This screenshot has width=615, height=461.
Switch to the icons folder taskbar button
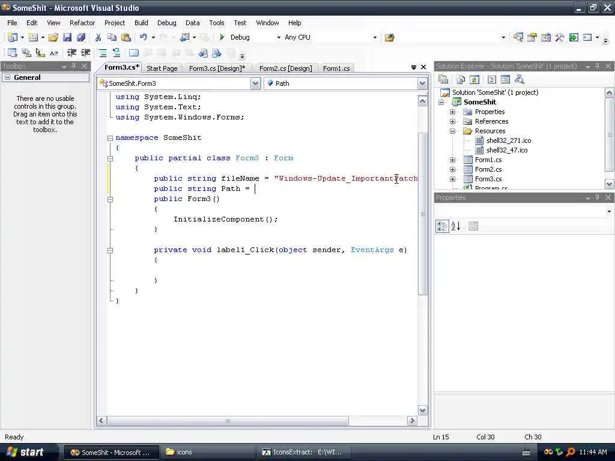click(207, 452)
